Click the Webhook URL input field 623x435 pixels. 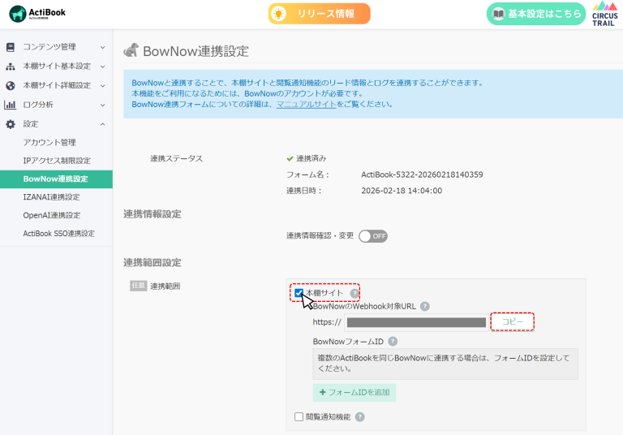coord(416,322)
